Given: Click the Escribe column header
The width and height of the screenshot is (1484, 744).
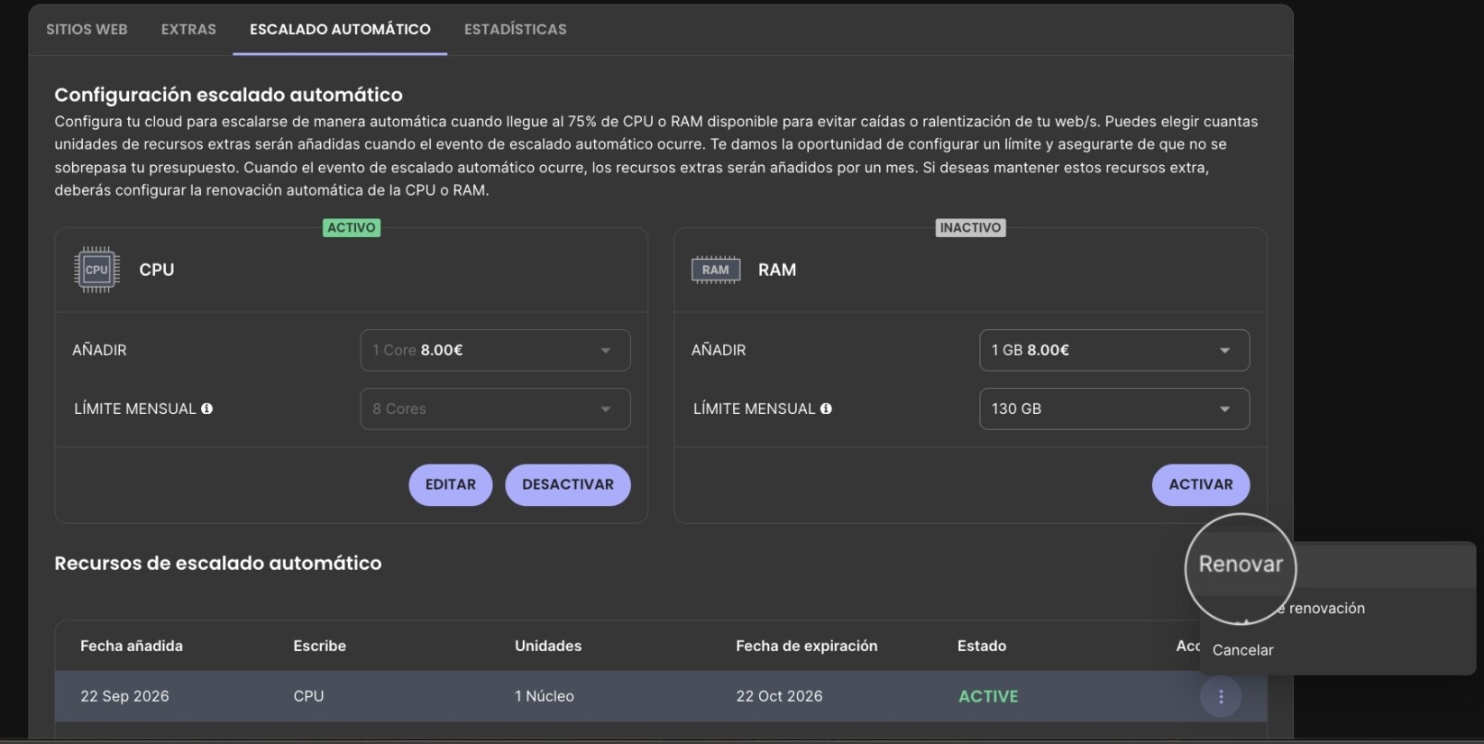Looking at the screenshot, I should (319, 646).
